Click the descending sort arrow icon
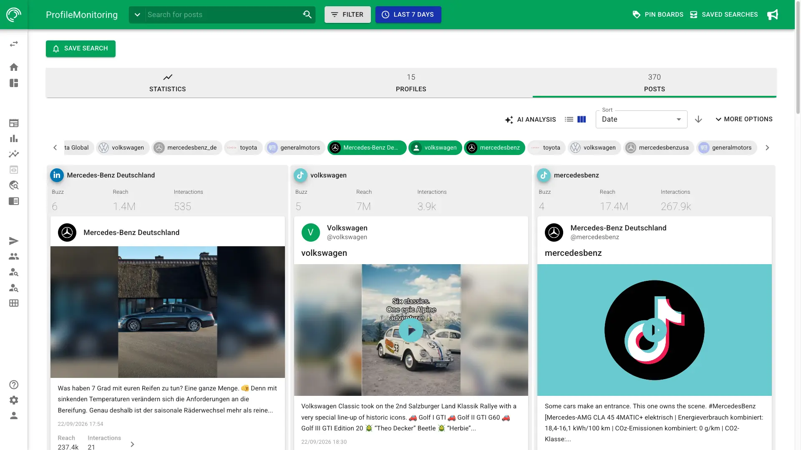The image size is (801, 450). point(698,119)
